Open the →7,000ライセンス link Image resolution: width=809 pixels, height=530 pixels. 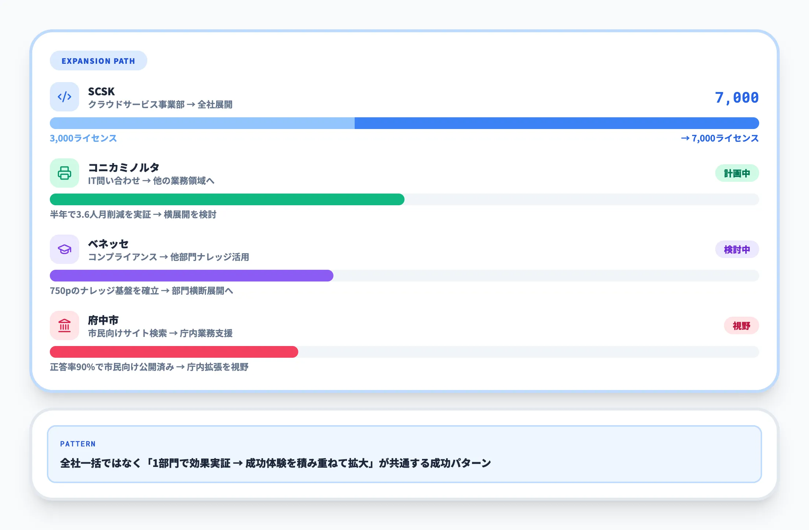719,139
